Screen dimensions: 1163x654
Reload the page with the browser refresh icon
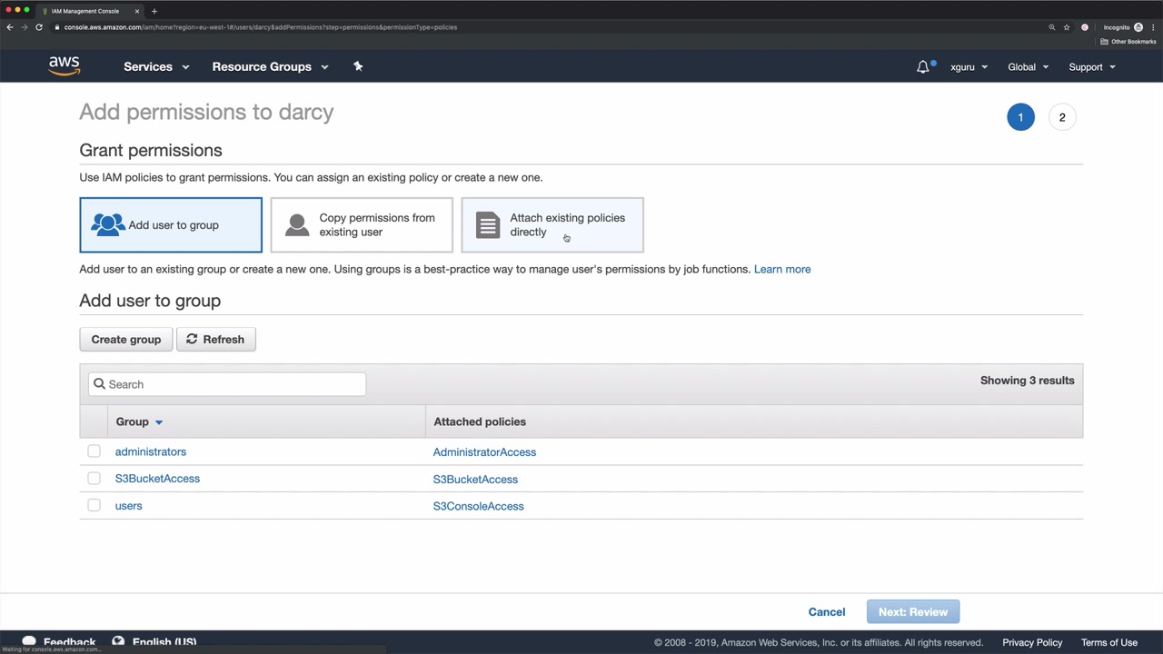pos(39,27)
